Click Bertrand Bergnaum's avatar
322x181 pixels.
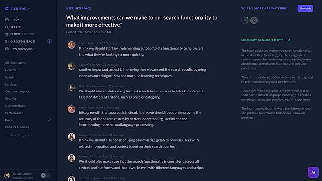pyautogui.click(x=72, y=179)
